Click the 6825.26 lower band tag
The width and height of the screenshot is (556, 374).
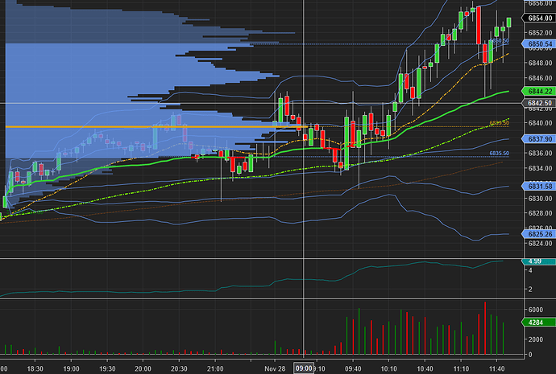pos(536,234)
